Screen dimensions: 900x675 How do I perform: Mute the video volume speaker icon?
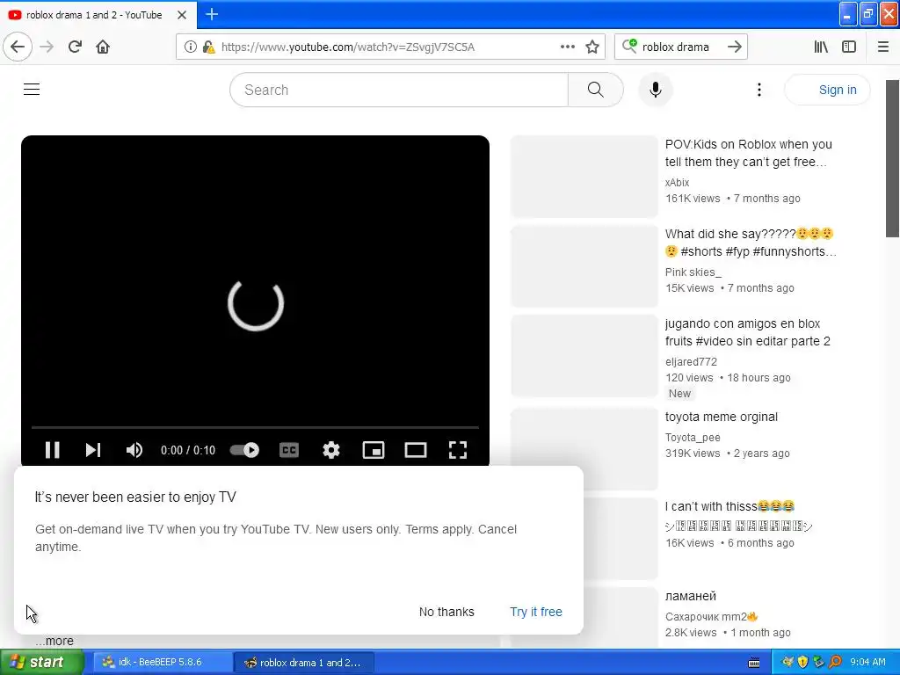click(134, 450)
